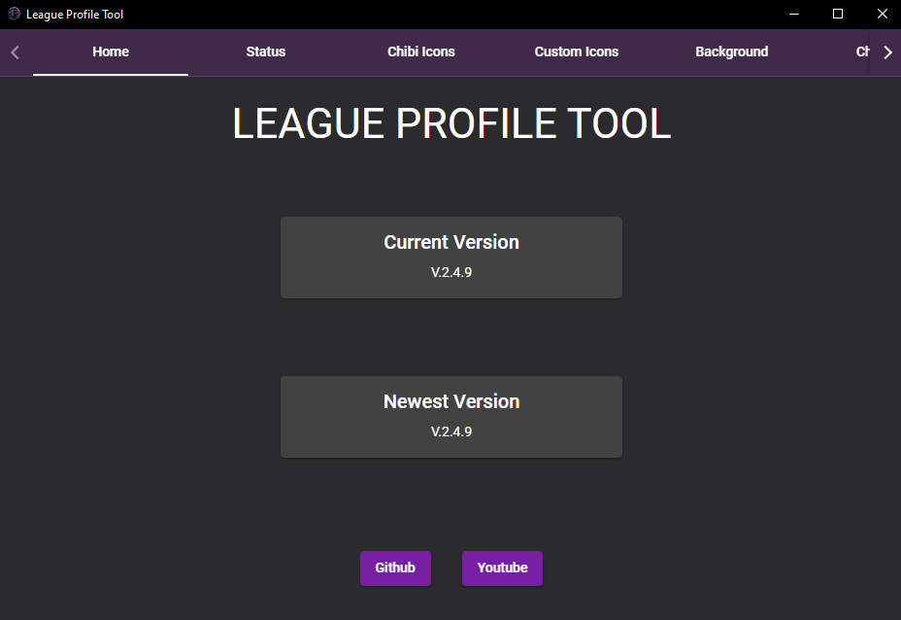Click the Current Version card
901x620 pixels.
450,257
